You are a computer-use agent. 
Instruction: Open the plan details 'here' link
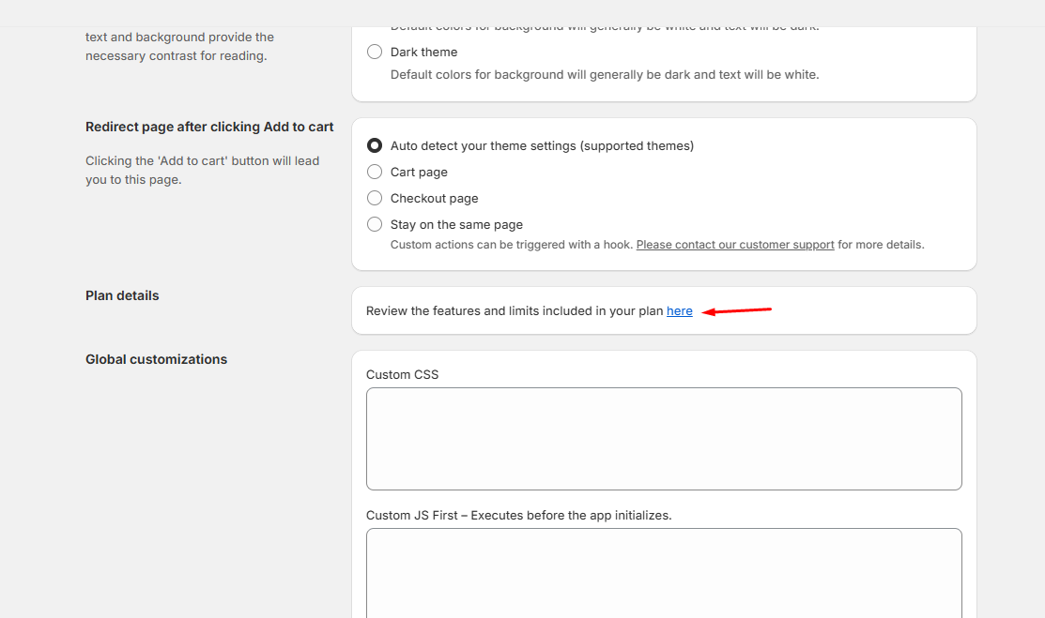(680, 311)
